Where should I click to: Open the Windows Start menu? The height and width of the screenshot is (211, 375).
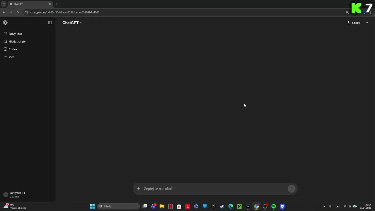click(x=93, y=206)
